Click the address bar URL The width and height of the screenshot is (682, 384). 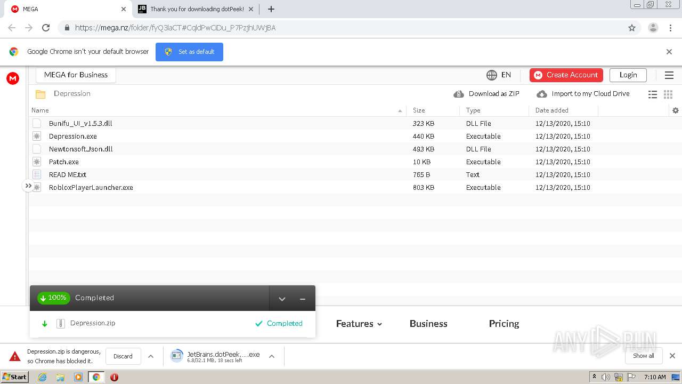175,28
